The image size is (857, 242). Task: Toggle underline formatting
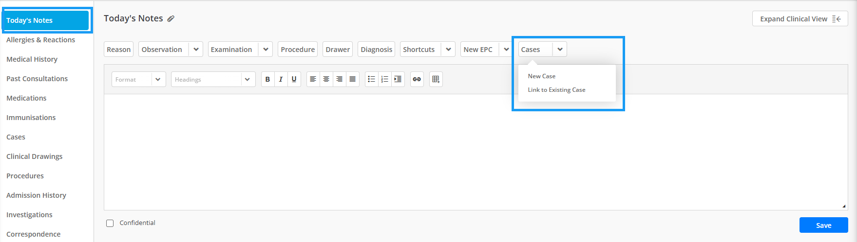294,79
